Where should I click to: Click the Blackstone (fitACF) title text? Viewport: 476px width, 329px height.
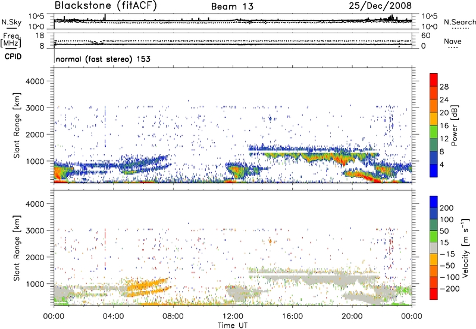[x=106, y=6]
